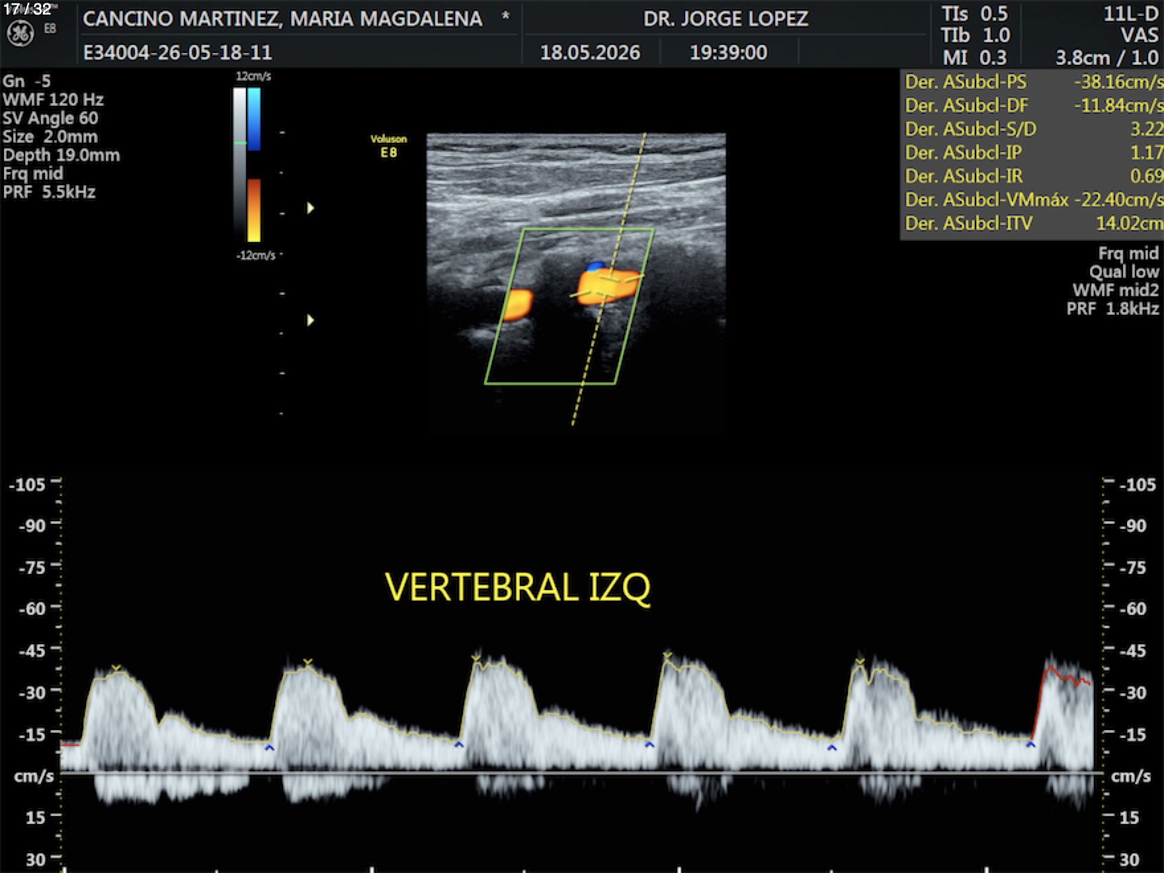Click the small orange vessel at left
This screenshot has width=1164, height=873.
(518, 305)
